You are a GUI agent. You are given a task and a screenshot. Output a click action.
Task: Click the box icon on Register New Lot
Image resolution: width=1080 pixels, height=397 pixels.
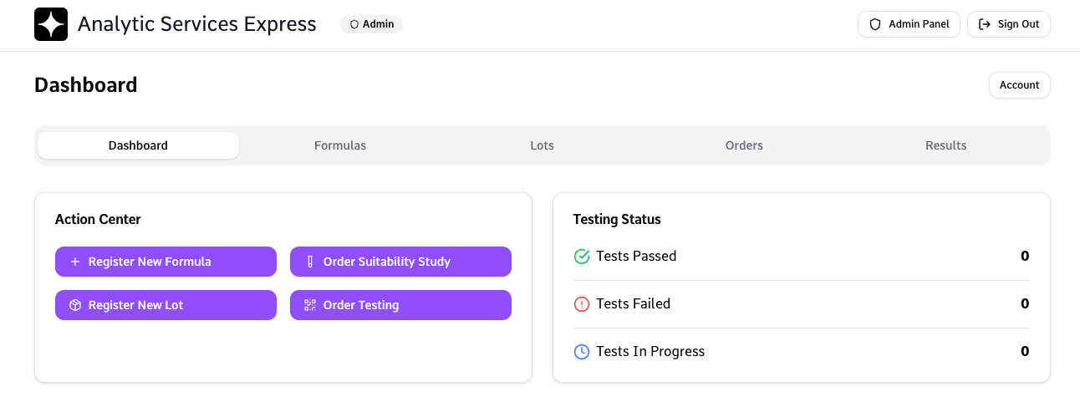tap(75, 305)
